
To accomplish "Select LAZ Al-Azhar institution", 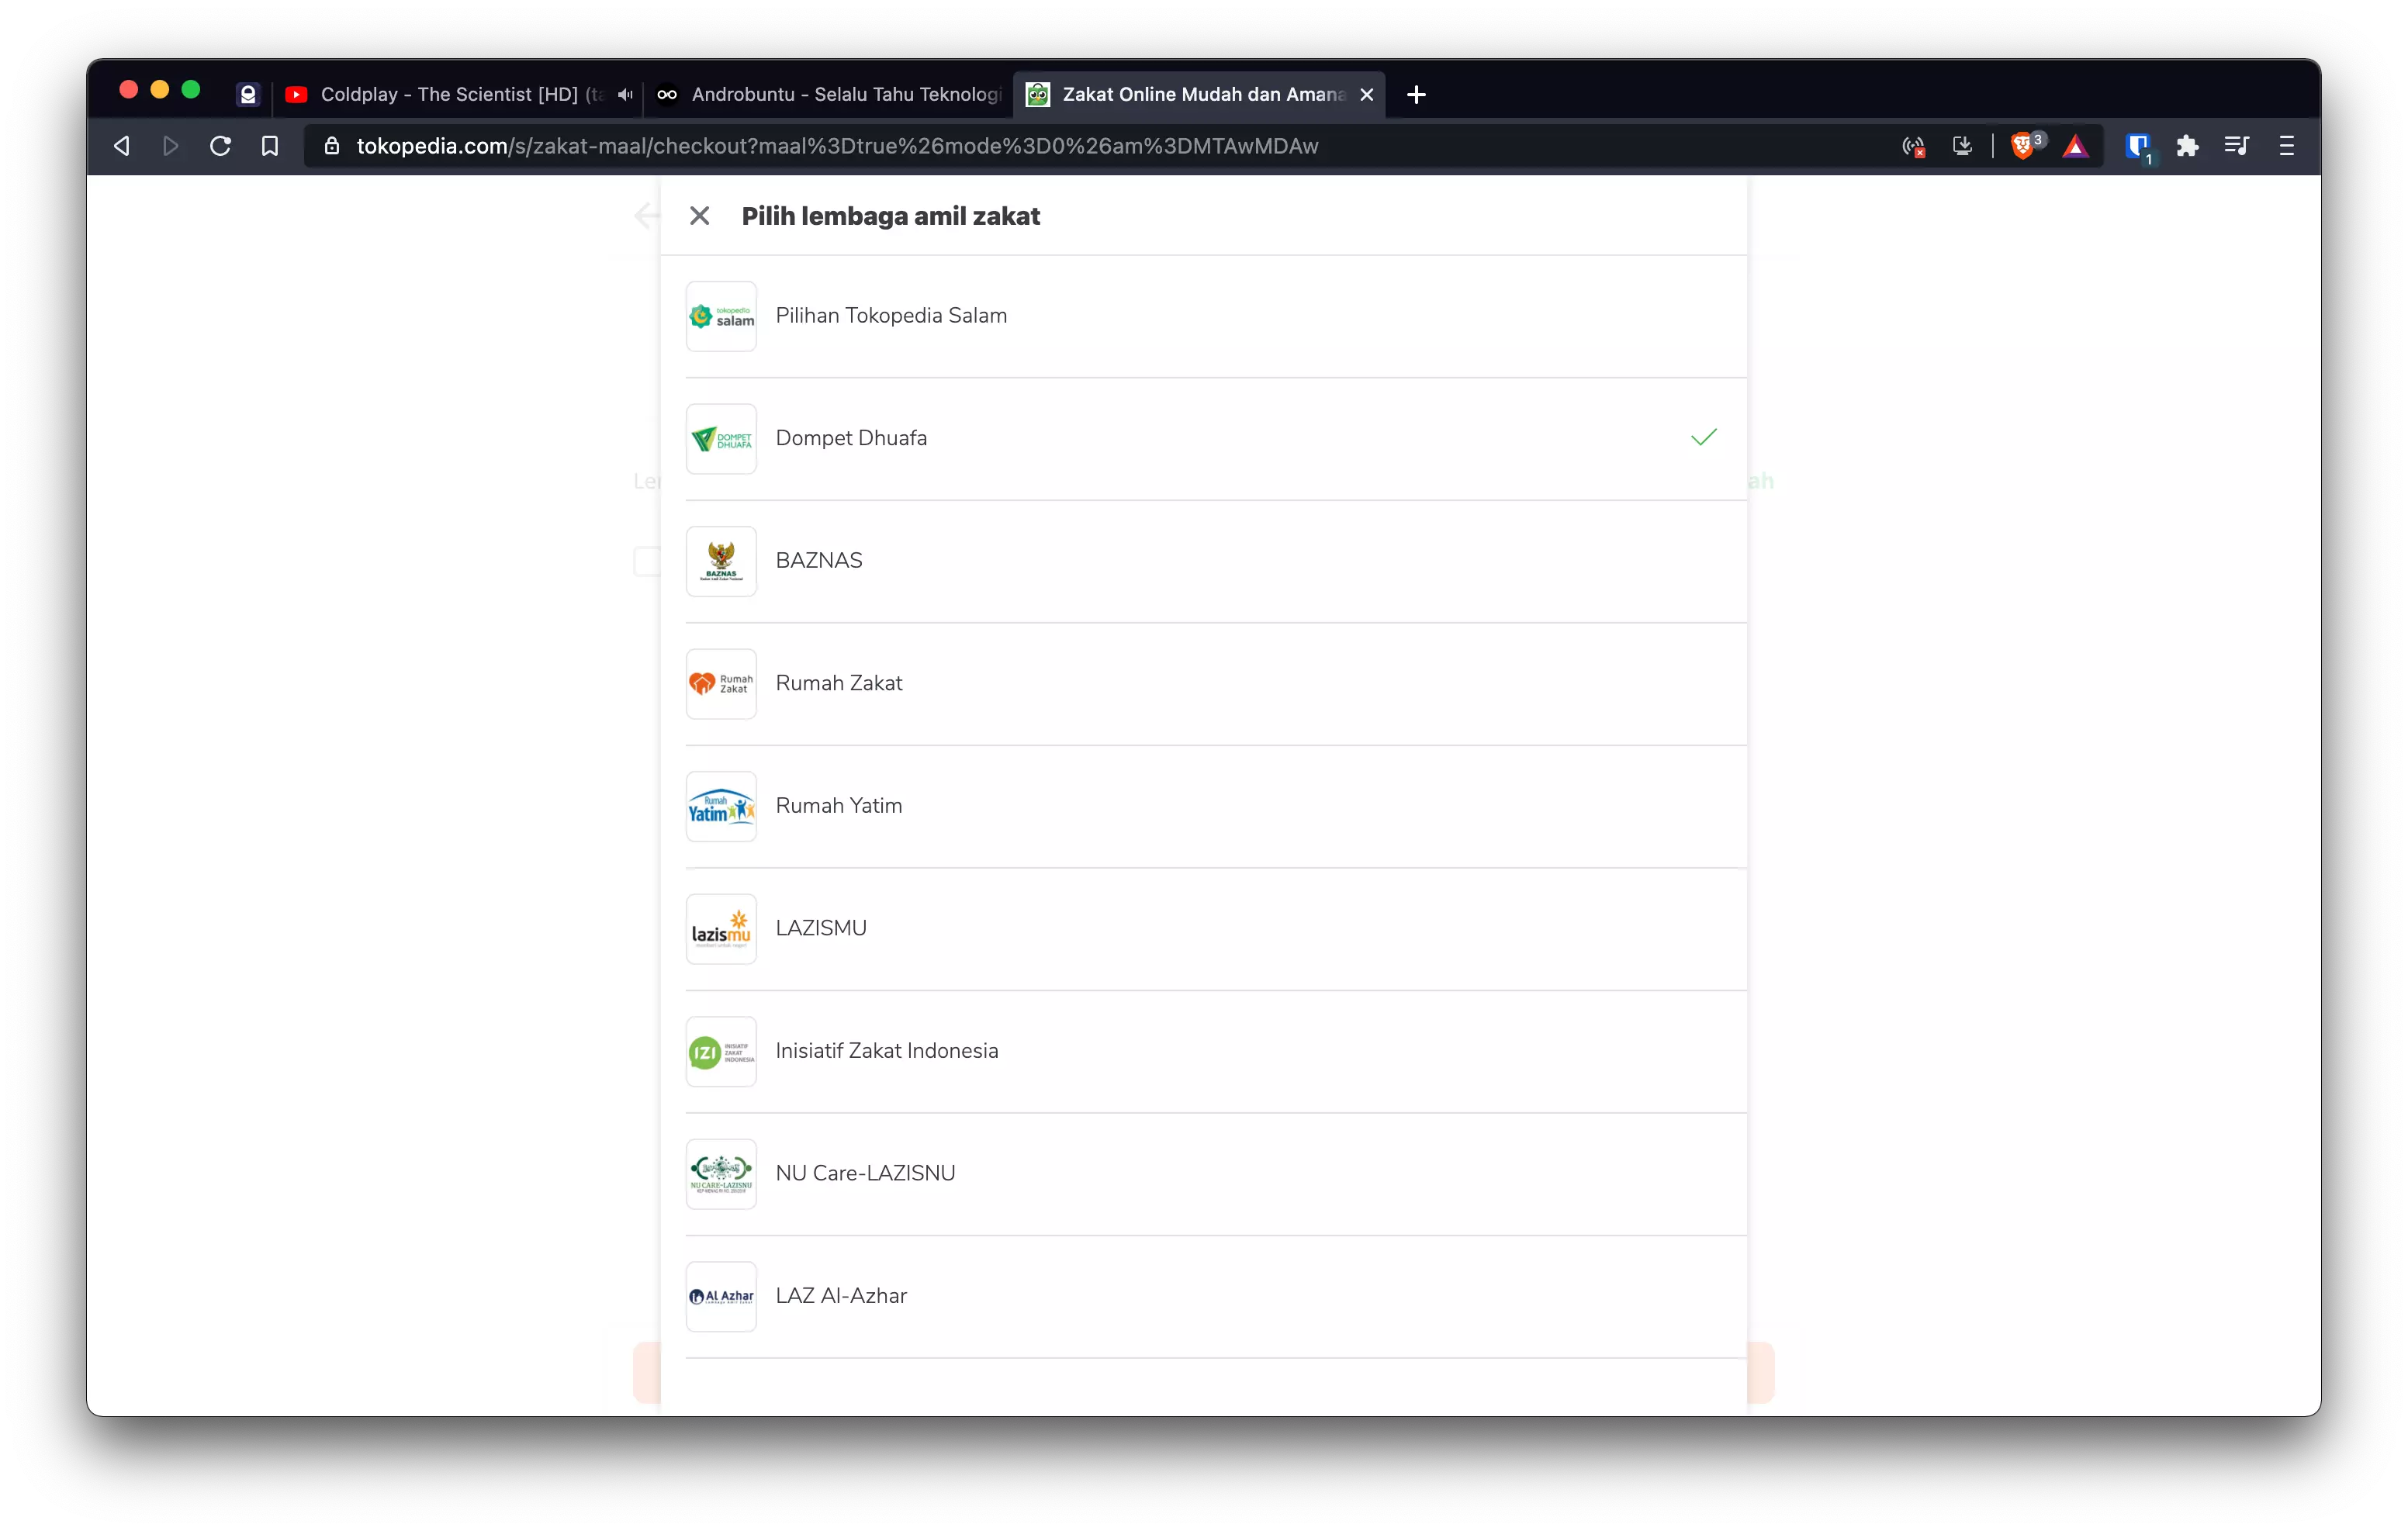I will tap(841, 1296).
